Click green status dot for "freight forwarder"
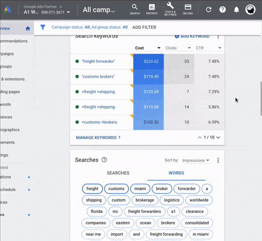The height and width of the screenshot is (241, 262). pyautogui.click(x=77, y=61)
